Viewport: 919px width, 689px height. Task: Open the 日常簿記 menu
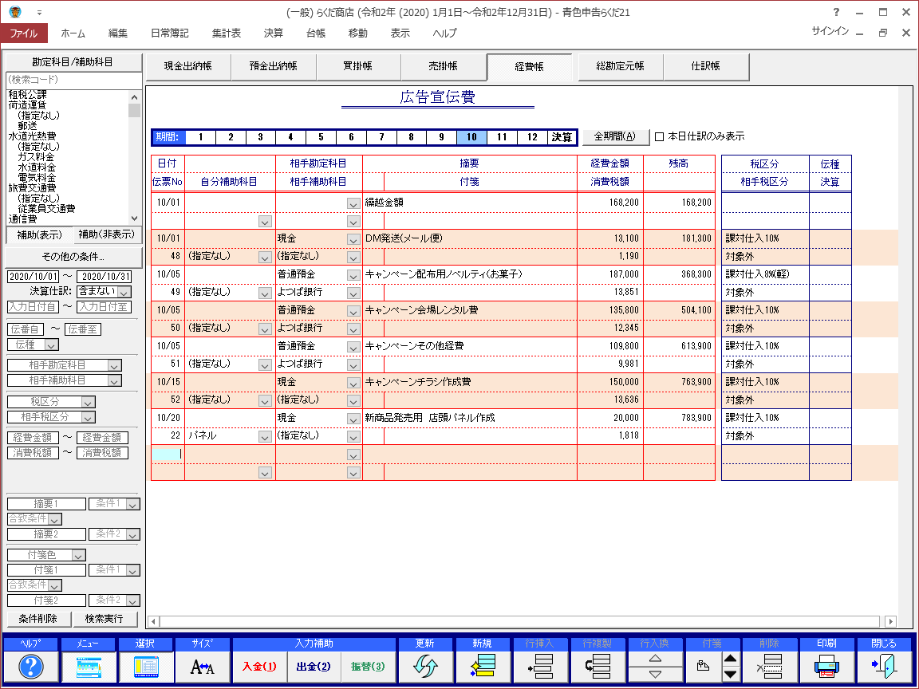click(169, 33)
